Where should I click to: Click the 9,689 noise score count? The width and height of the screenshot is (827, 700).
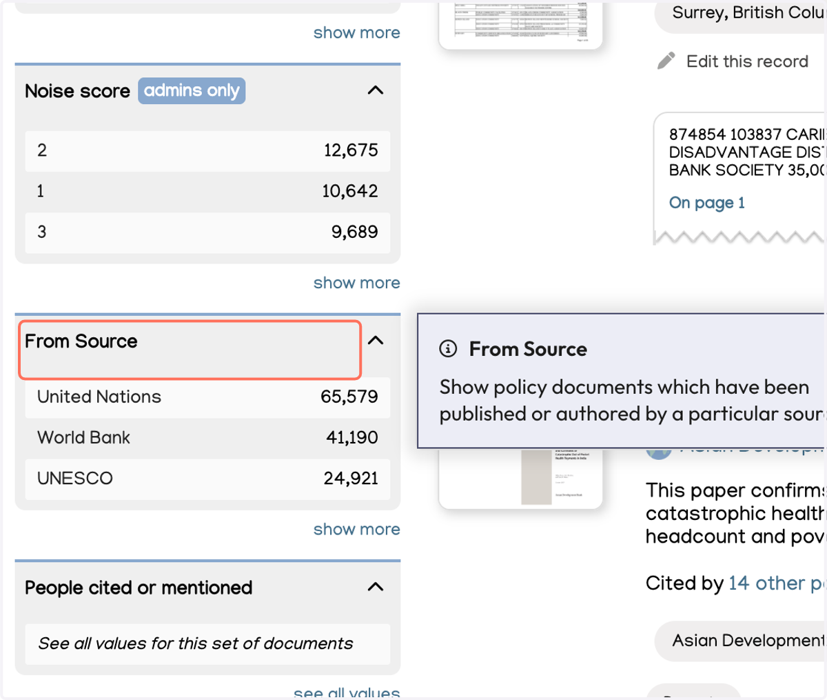point(355,232)
